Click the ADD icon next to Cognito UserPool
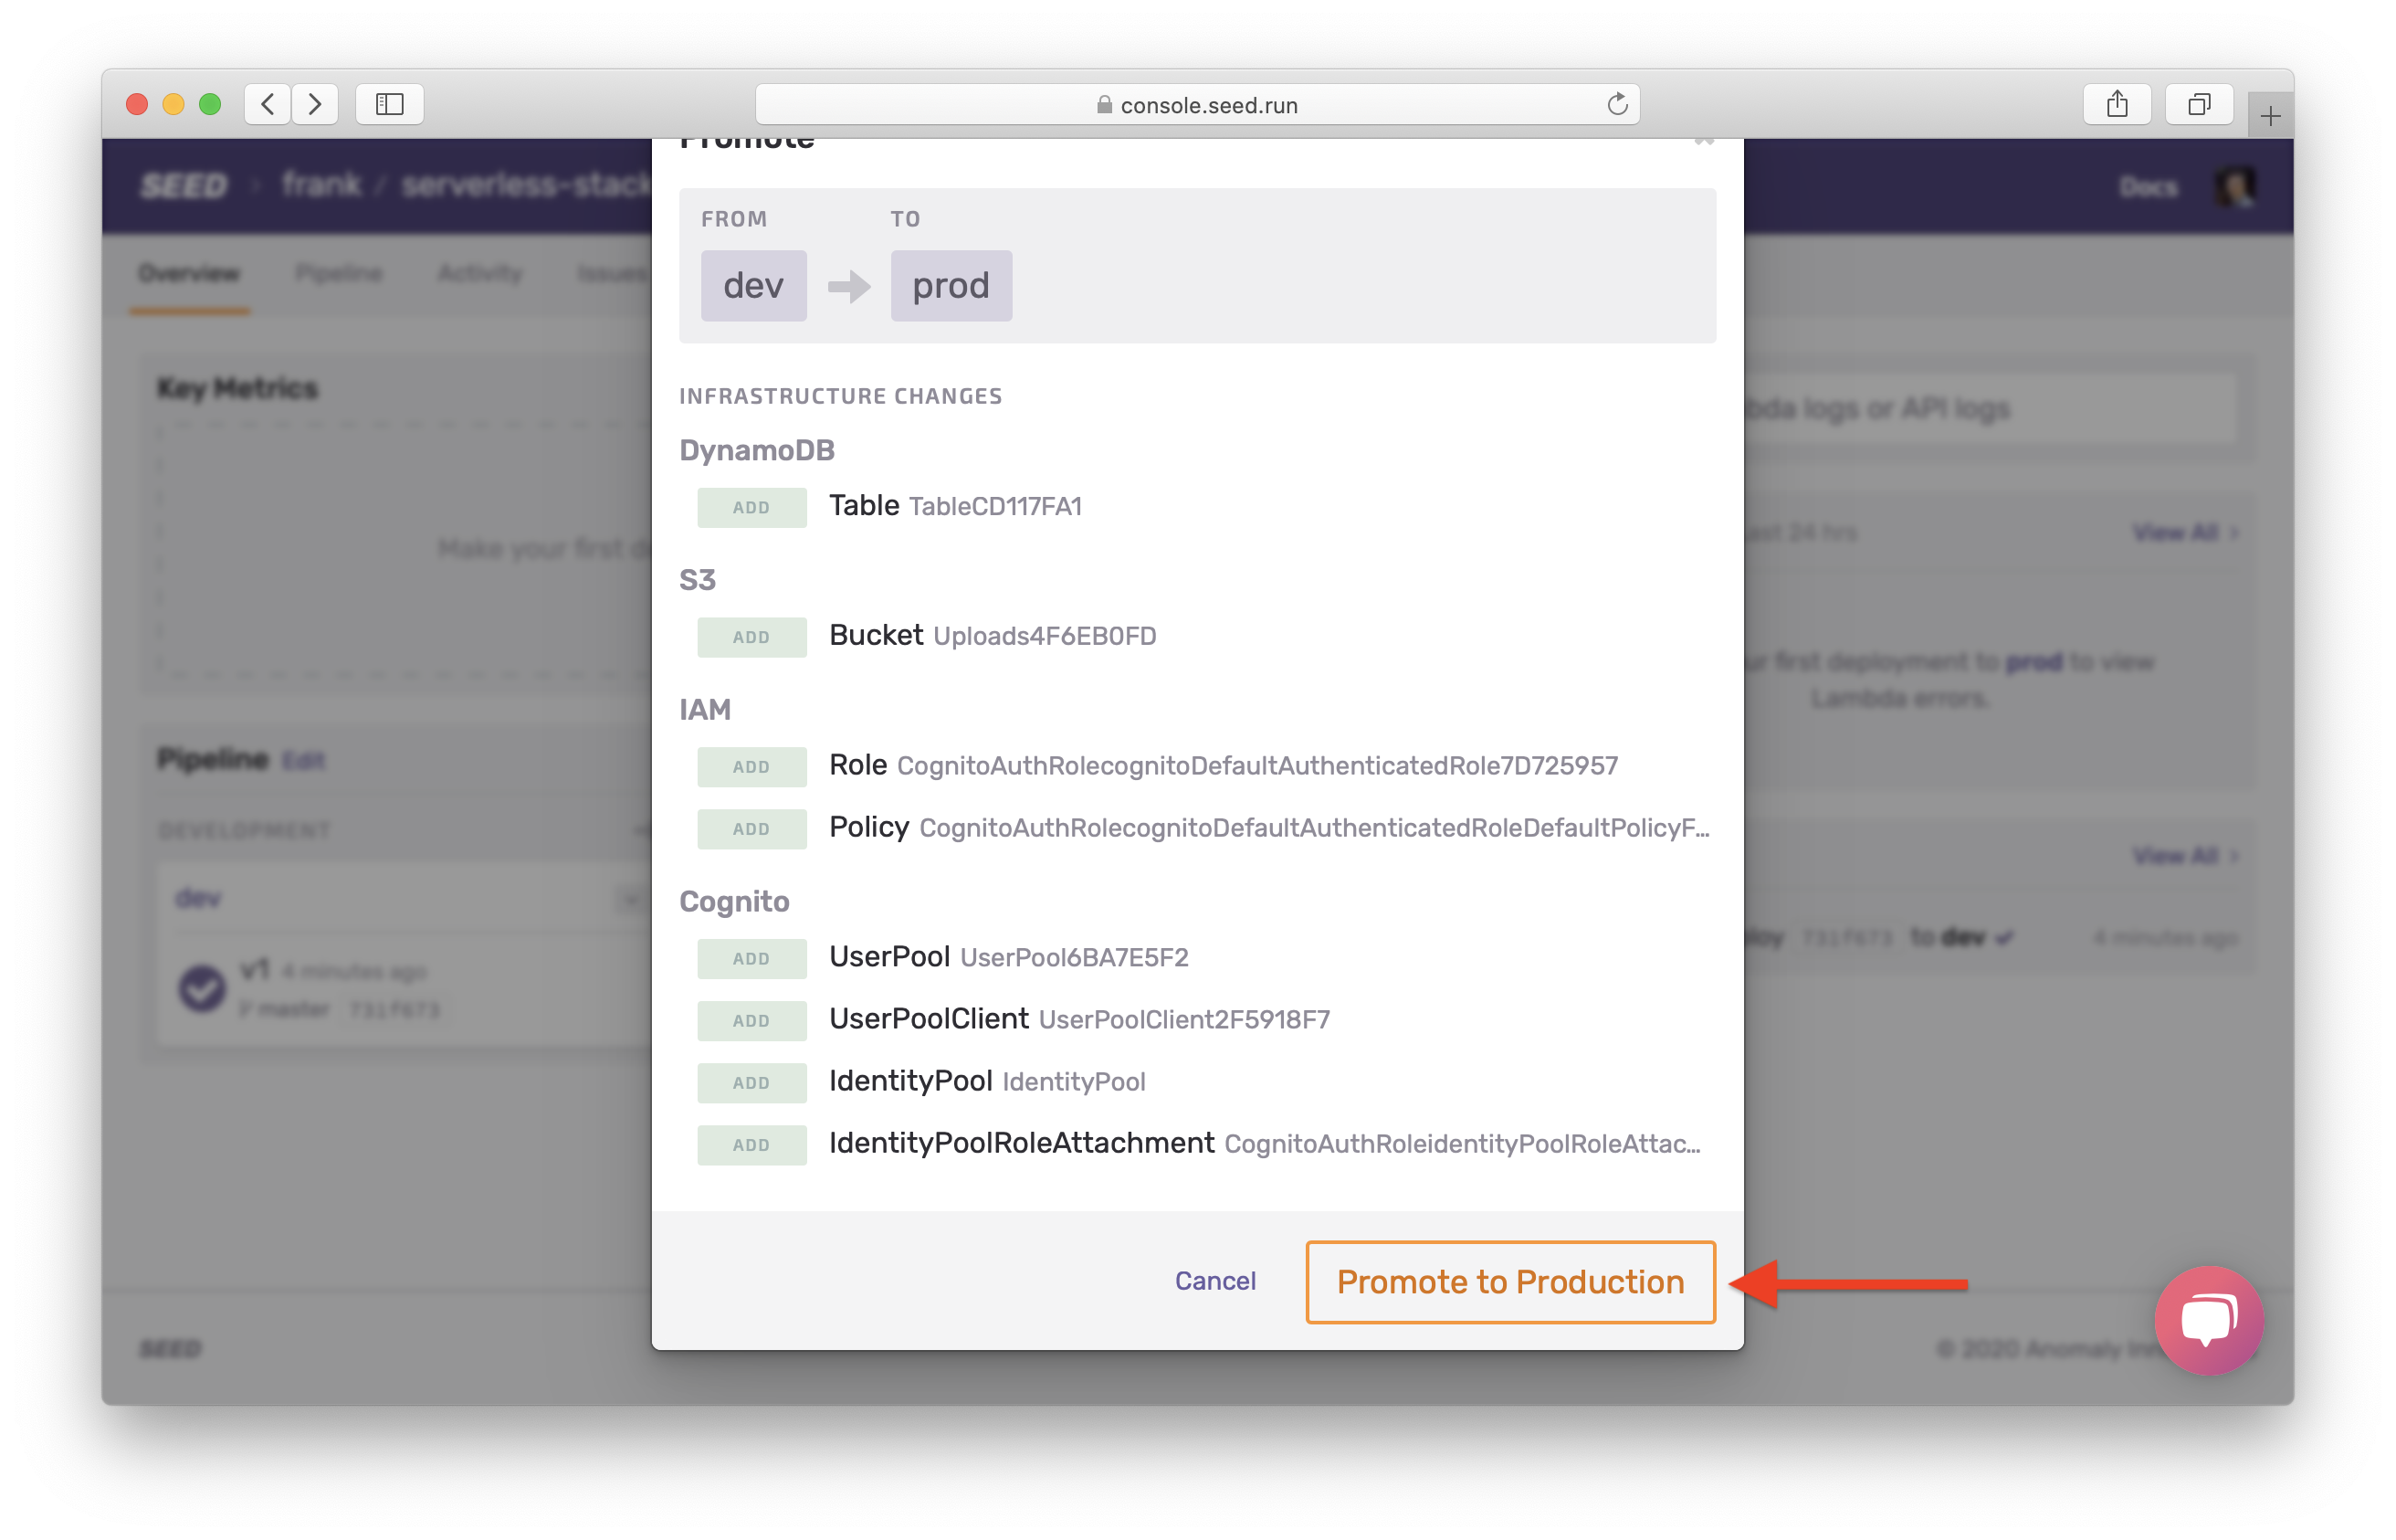Screen dimensions: 2396x1540 pos(751,957)
